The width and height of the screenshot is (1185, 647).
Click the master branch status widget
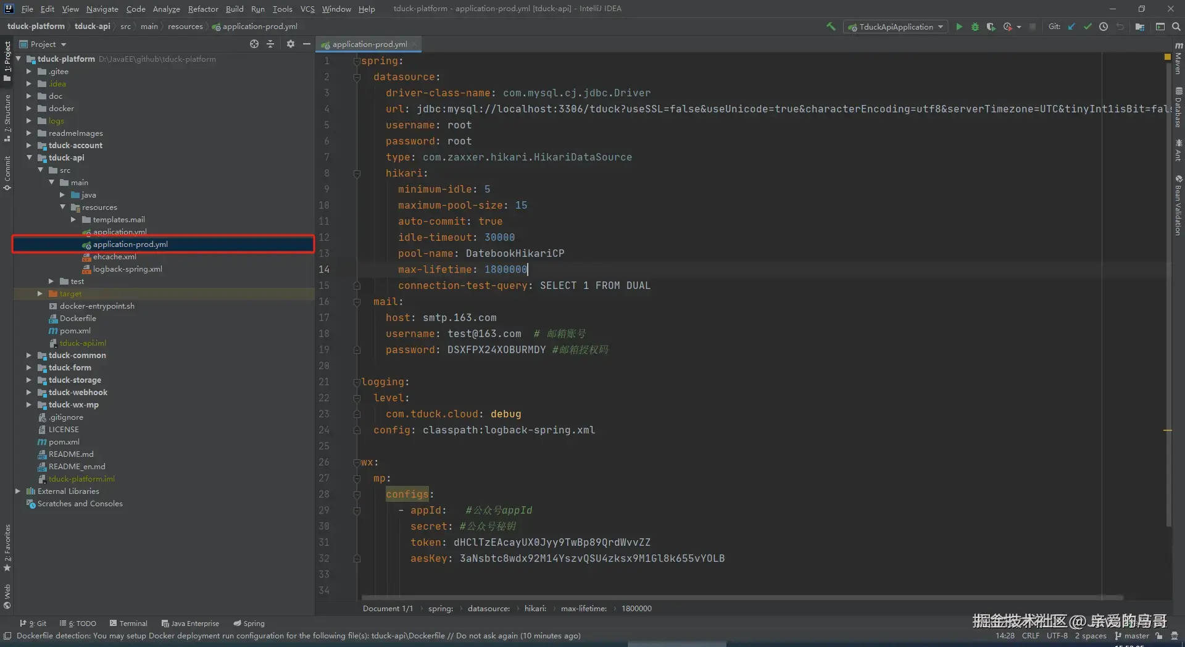(x=1132, y=635)
